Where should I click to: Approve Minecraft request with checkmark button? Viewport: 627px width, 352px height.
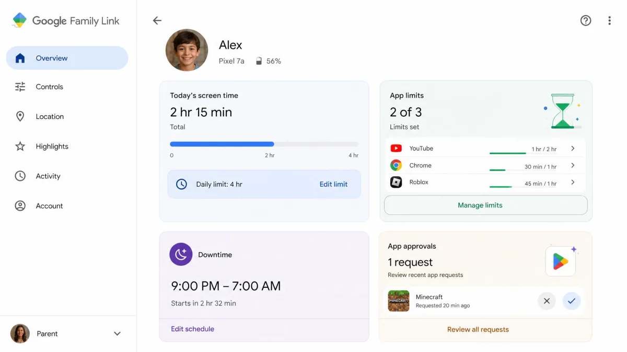[572, 301]
